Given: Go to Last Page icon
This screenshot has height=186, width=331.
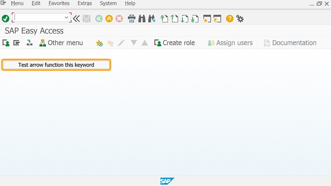Looking at the screenshot, I should tap(194, 19).
